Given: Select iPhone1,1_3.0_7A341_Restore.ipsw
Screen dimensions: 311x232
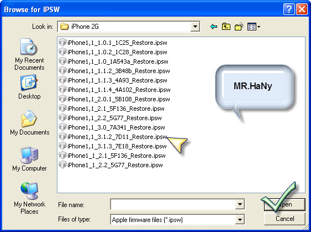Looking at the screenshot, I should (x=112, y=127).
